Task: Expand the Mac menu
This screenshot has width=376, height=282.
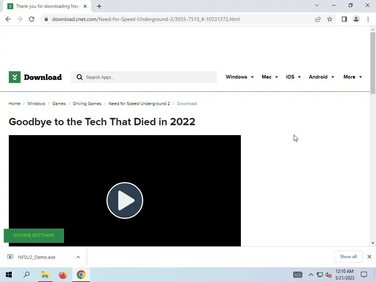Action: tap(270, 77)
